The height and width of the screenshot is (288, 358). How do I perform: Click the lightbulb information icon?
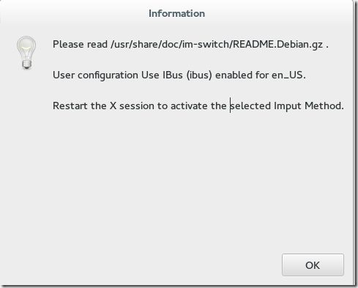click(x=26, y=53)
